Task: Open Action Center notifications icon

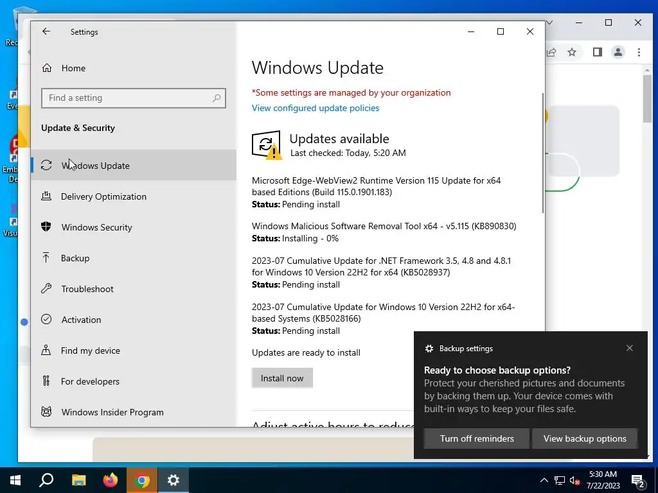Action: pos(638,480)
